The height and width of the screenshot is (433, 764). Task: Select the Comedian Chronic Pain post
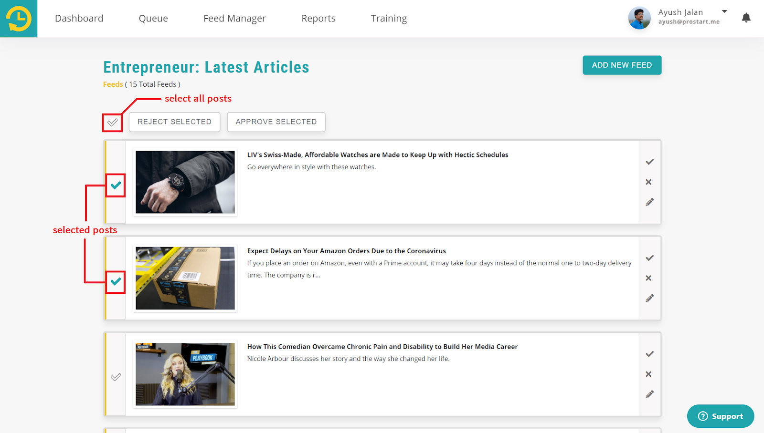[116, 377]
